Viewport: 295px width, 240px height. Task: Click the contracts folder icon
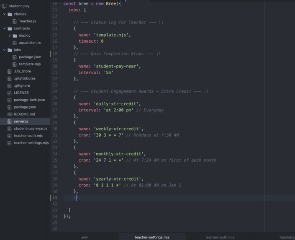[10, 28]
